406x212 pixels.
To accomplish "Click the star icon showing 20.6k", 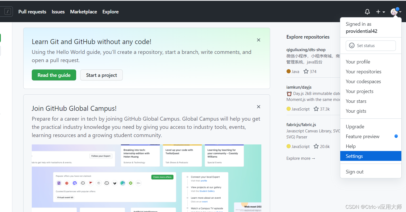I will pyautogui.click(x=316, y=146).
